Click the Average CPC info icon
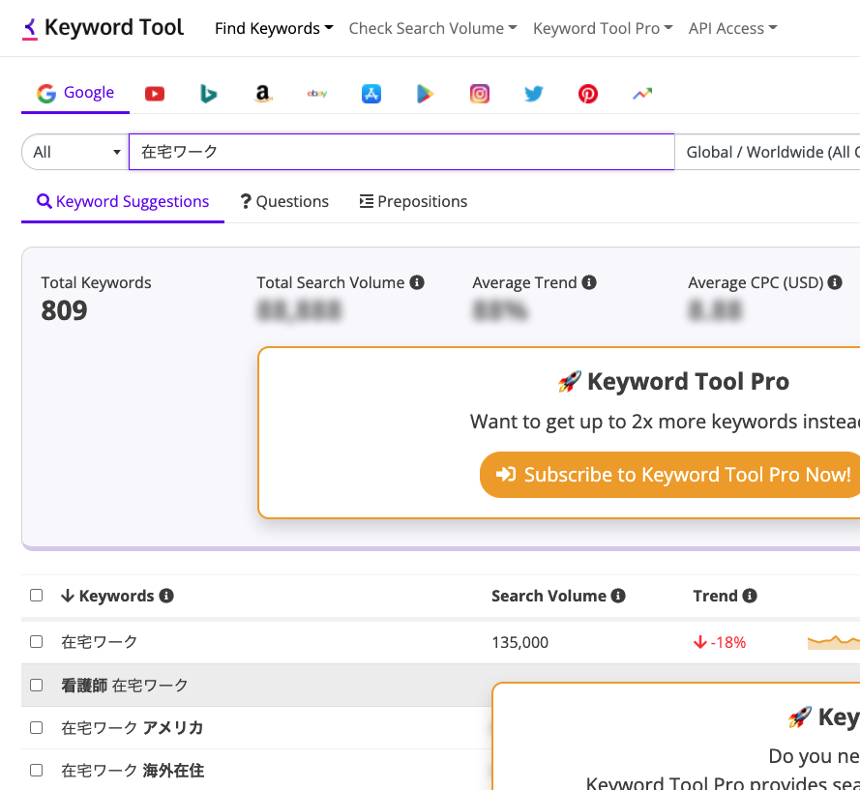860x790 pixels. (x=835, y=282)
